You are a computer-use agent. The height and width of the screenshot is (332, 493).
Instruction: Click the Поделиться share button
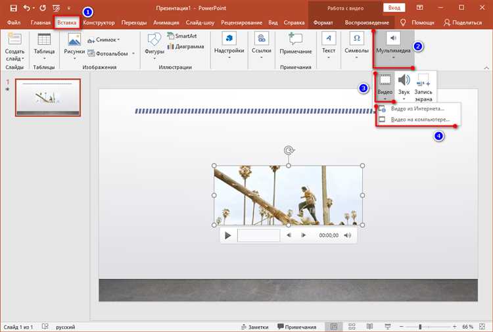(463, 22)
